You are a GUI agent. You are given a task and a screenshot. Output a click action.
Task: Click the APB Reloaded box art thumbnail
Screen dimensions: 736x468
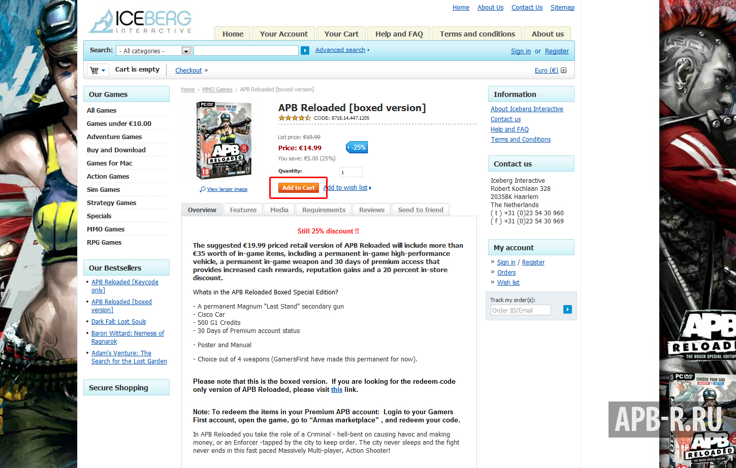(224, 141)
